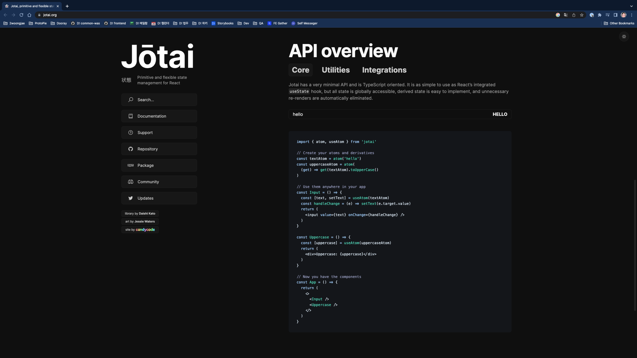
Task: Toggle the browser side panel icon
Action: click(616, 15)
